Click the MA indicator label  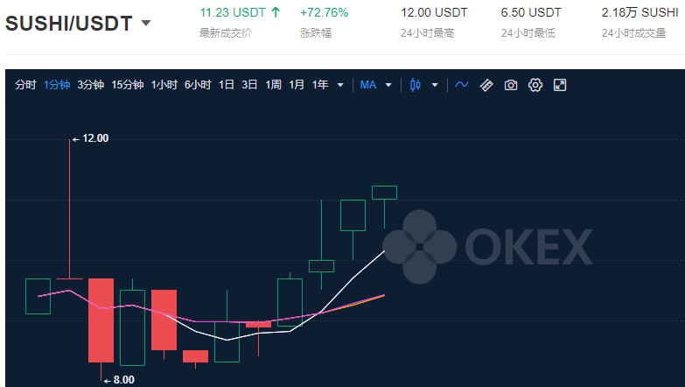pos(367,85)
